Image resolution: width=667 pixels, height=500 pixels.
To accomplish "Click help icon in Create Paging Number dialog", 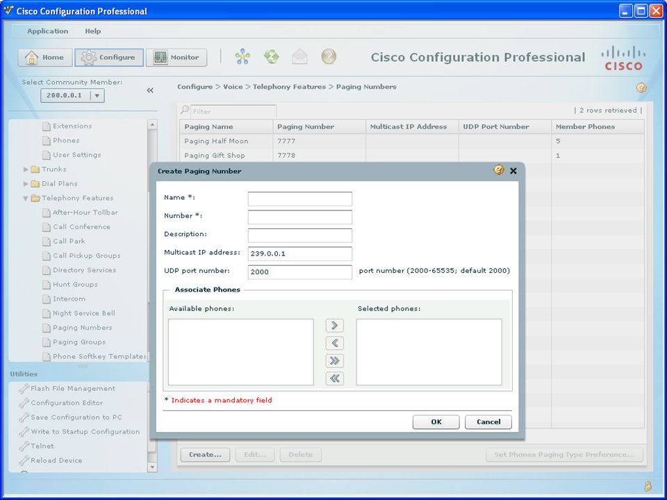I will coord(499,170).
